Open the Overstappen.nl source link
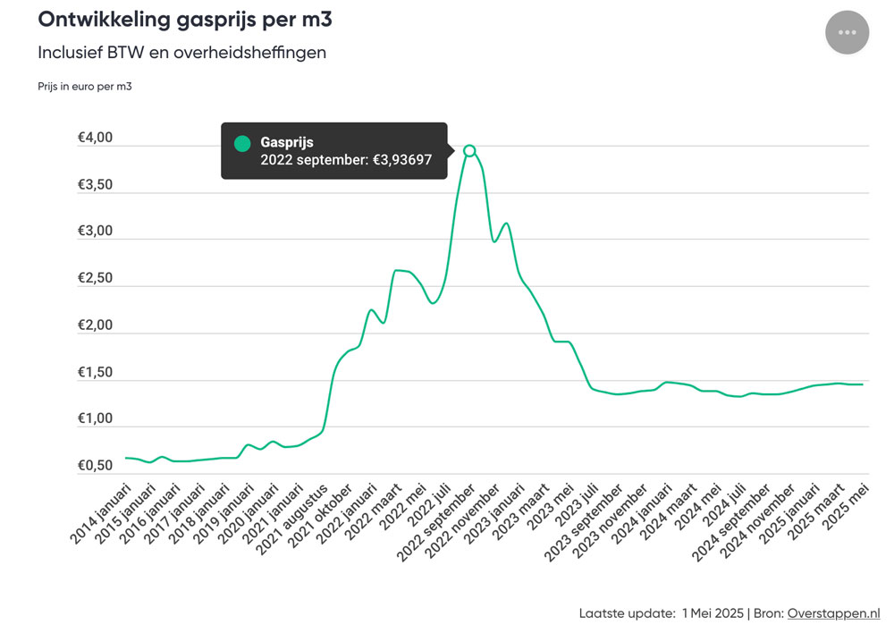 pos(833,613)
